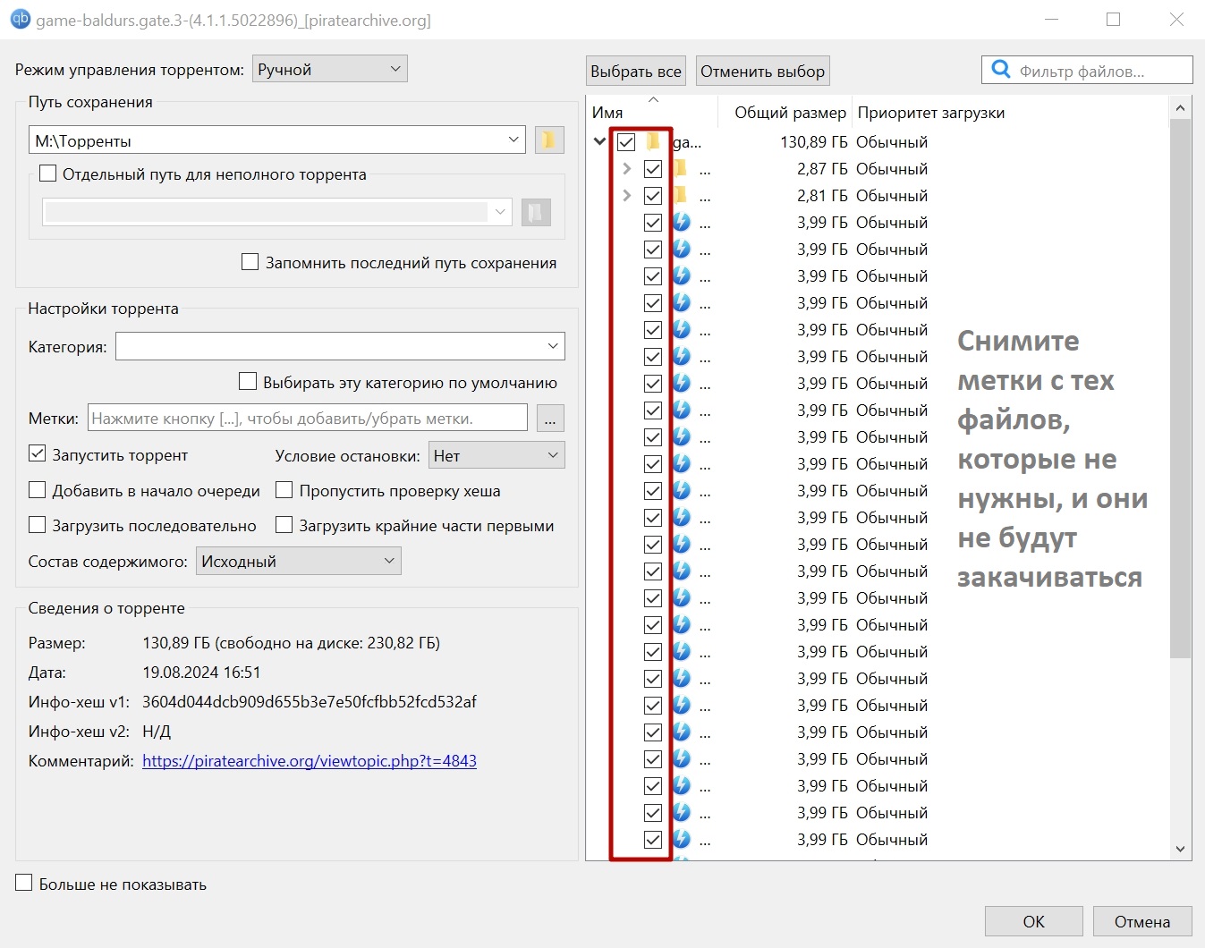Sort by 'Общий размер' column header

pos(789,113)
